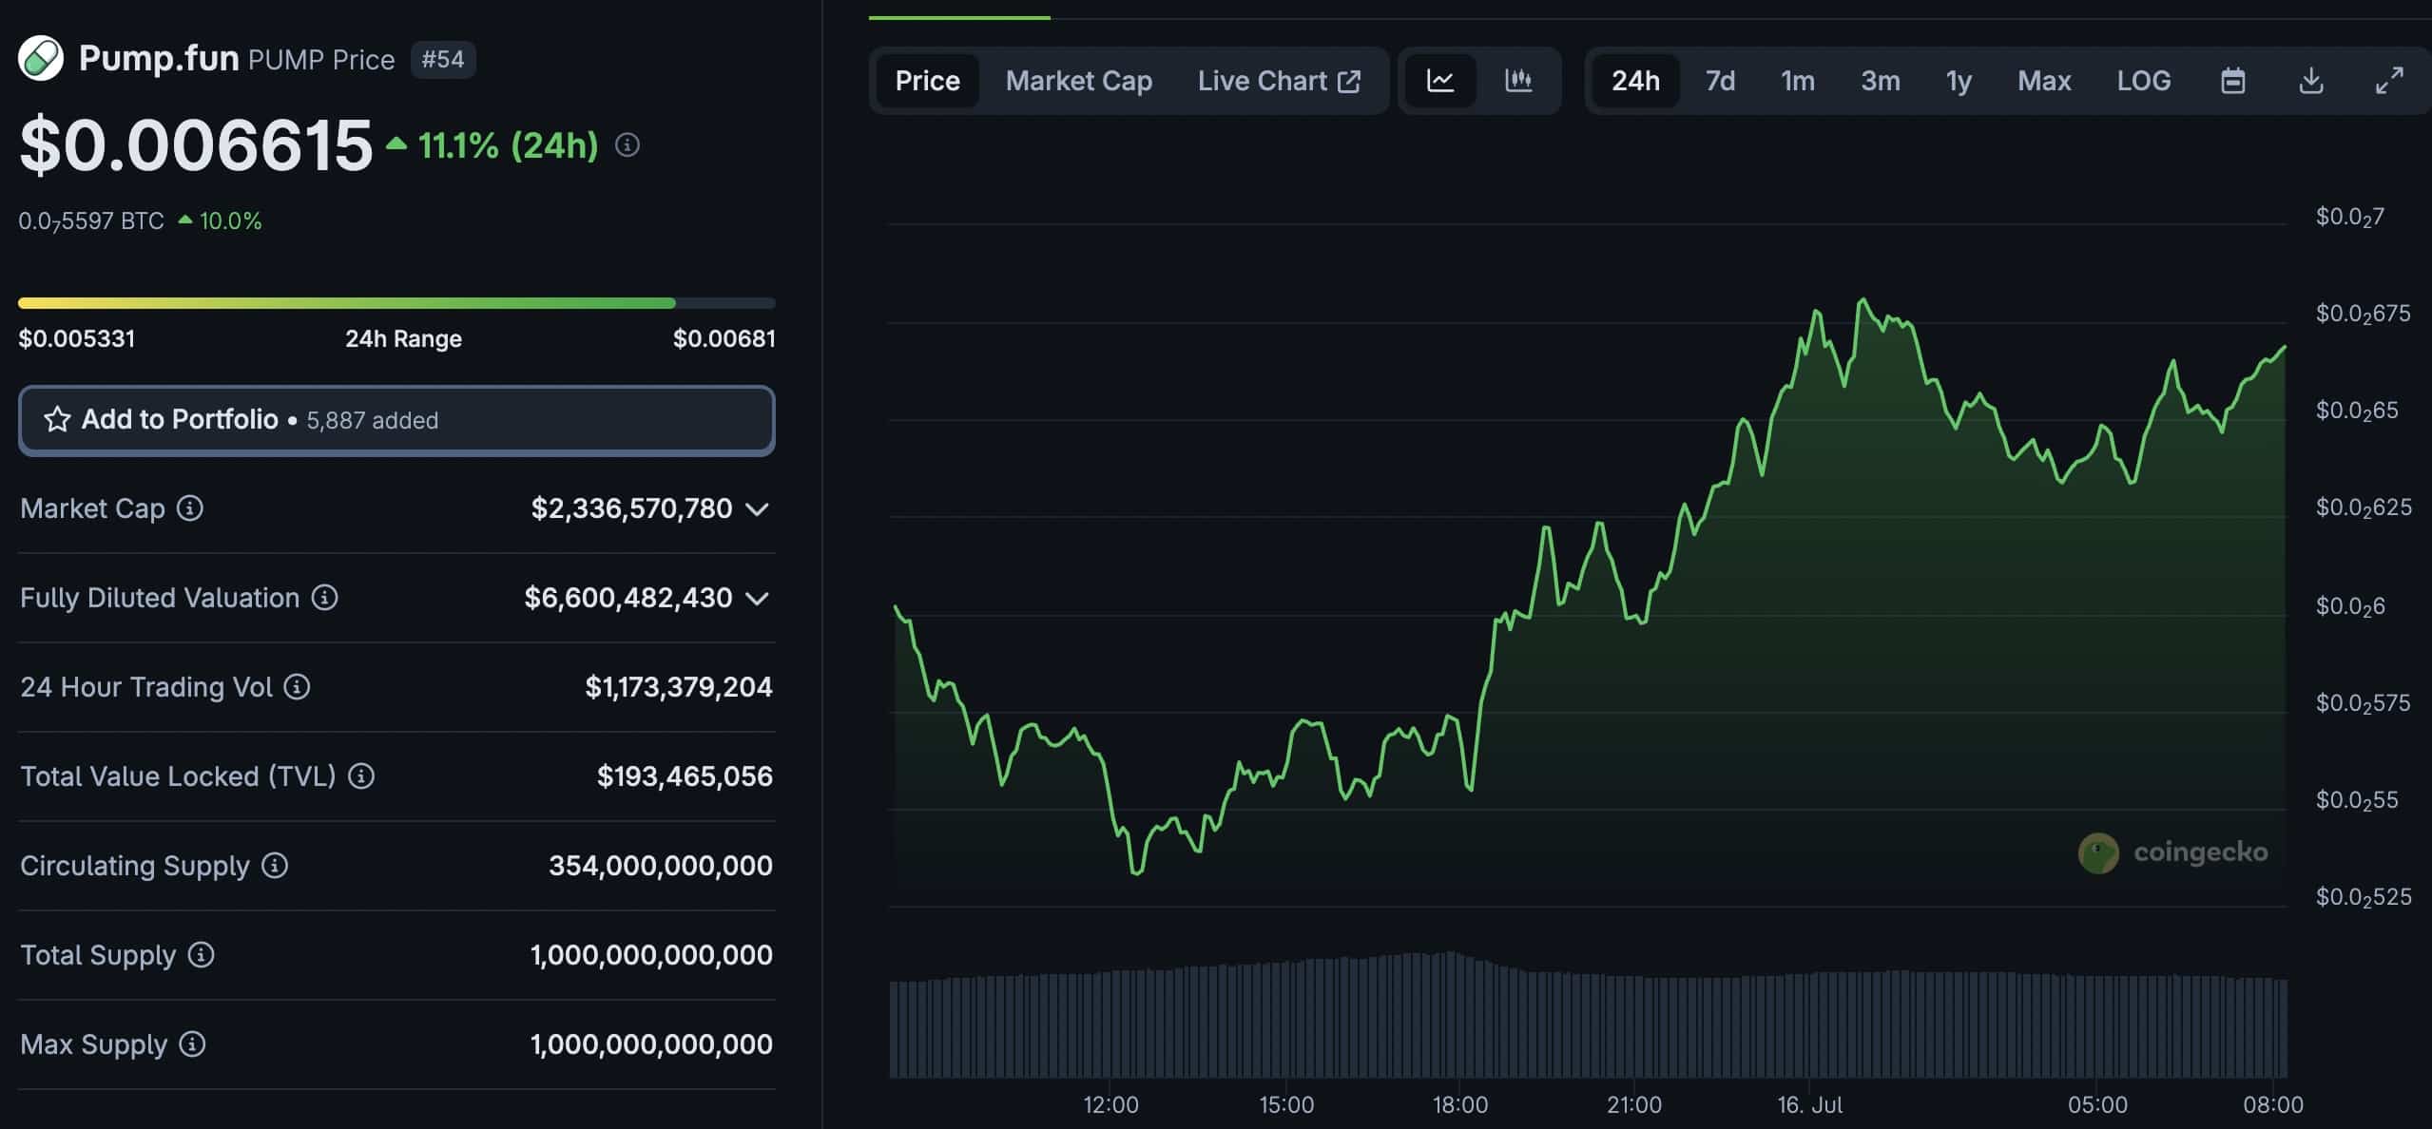
Task: Expand the Fully Diluted Valuation details
Action: [x=756, y=598]
